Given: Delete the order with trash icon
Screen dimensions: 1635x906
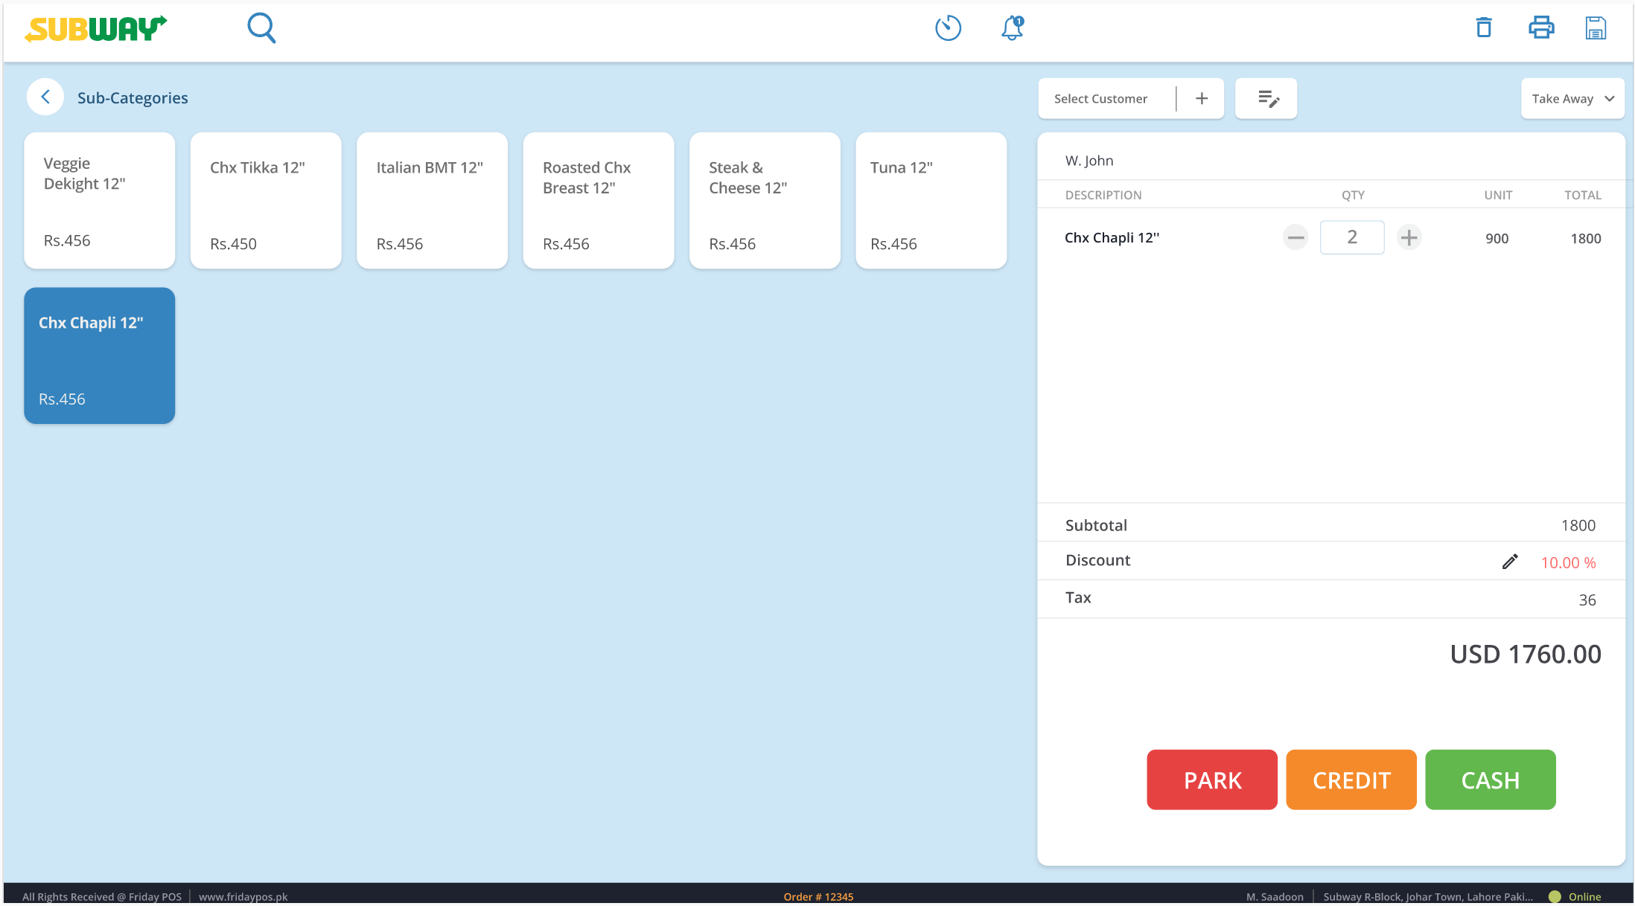Looking at the screenshot, I should coord(1484,28).
